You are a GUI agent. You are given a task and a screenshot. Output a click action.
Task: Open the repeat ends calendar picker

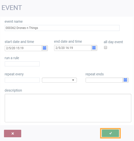(x=126, y=80)
